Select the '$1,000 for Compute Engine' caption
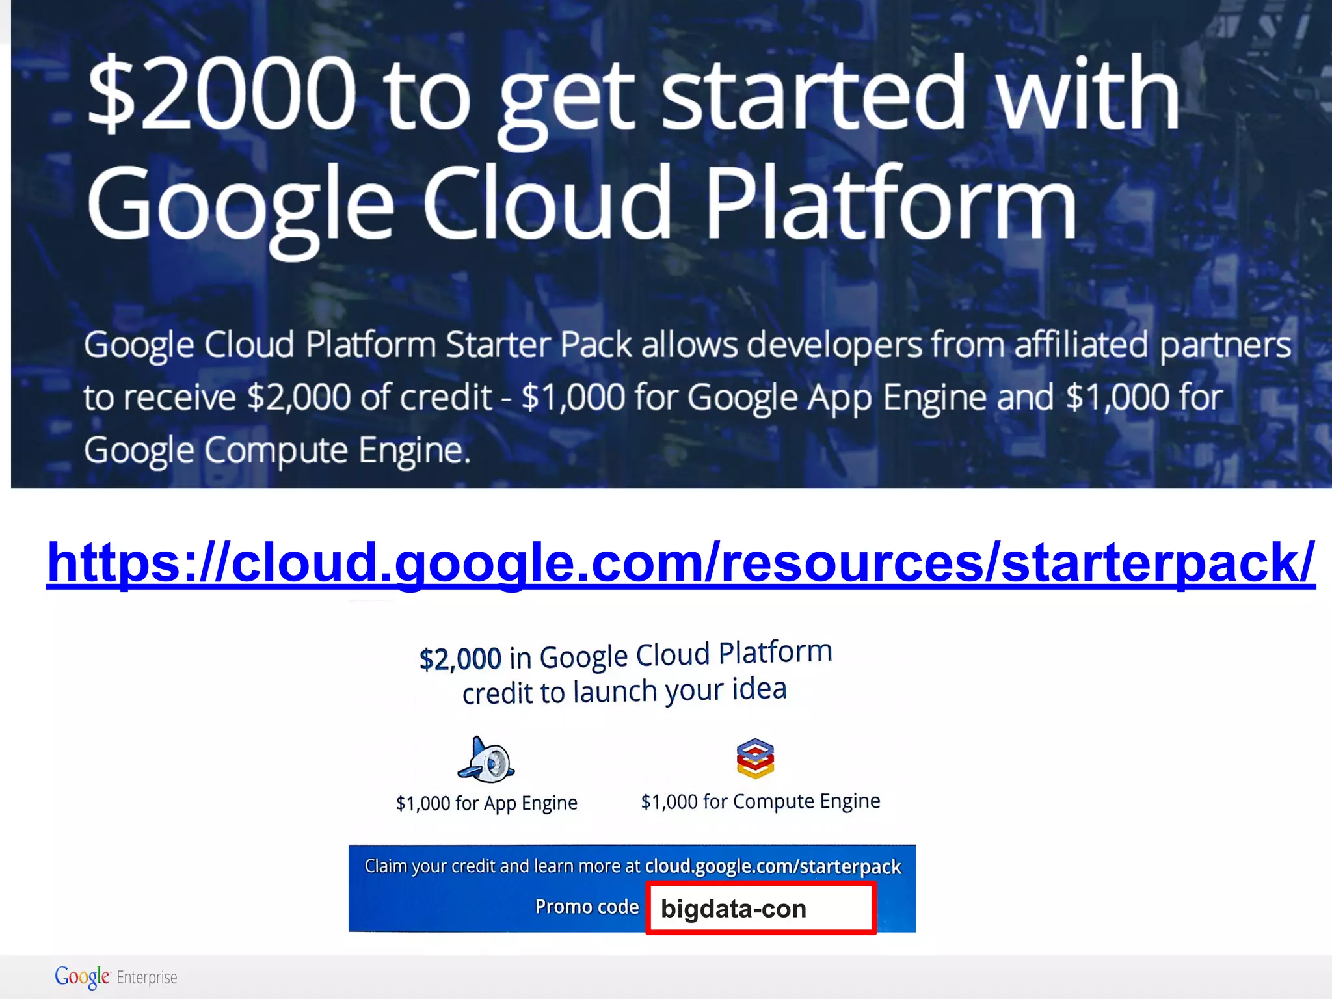This screenshot has height=999, width=1332. point(760,801)
